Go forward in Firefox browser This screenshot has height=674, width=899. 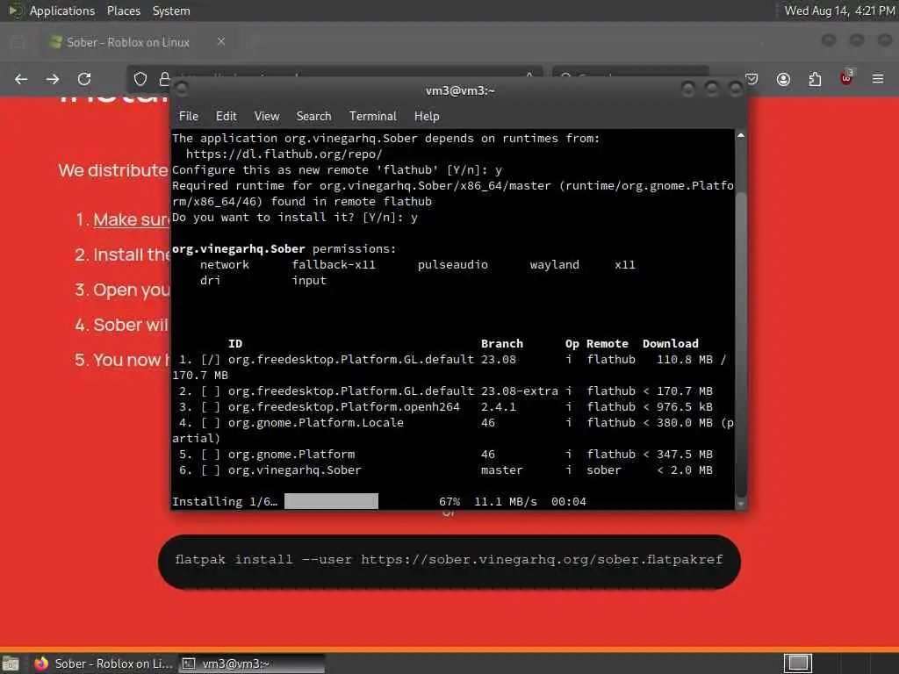click(x=52, y=79)
